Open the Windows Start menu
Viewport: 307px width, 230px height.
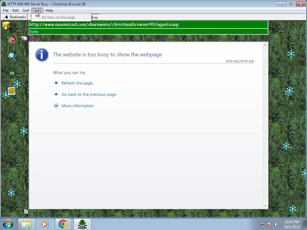pos(8,224)
